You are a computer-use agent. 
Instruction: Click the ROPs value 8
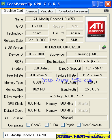tap(35, 61)
